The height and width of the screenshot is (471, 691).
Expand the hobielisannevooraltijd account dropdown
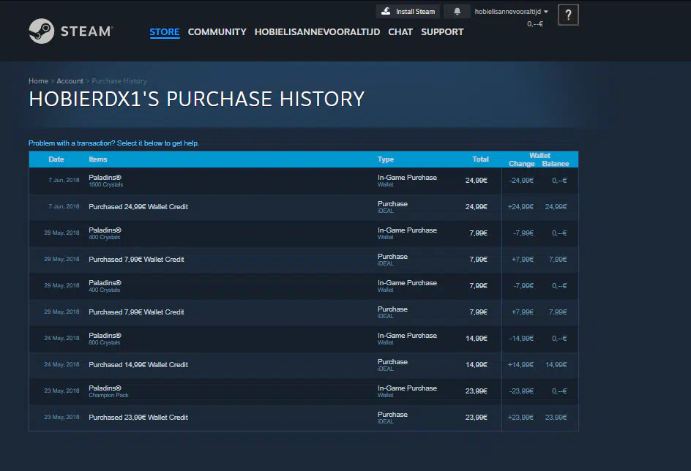511,12
